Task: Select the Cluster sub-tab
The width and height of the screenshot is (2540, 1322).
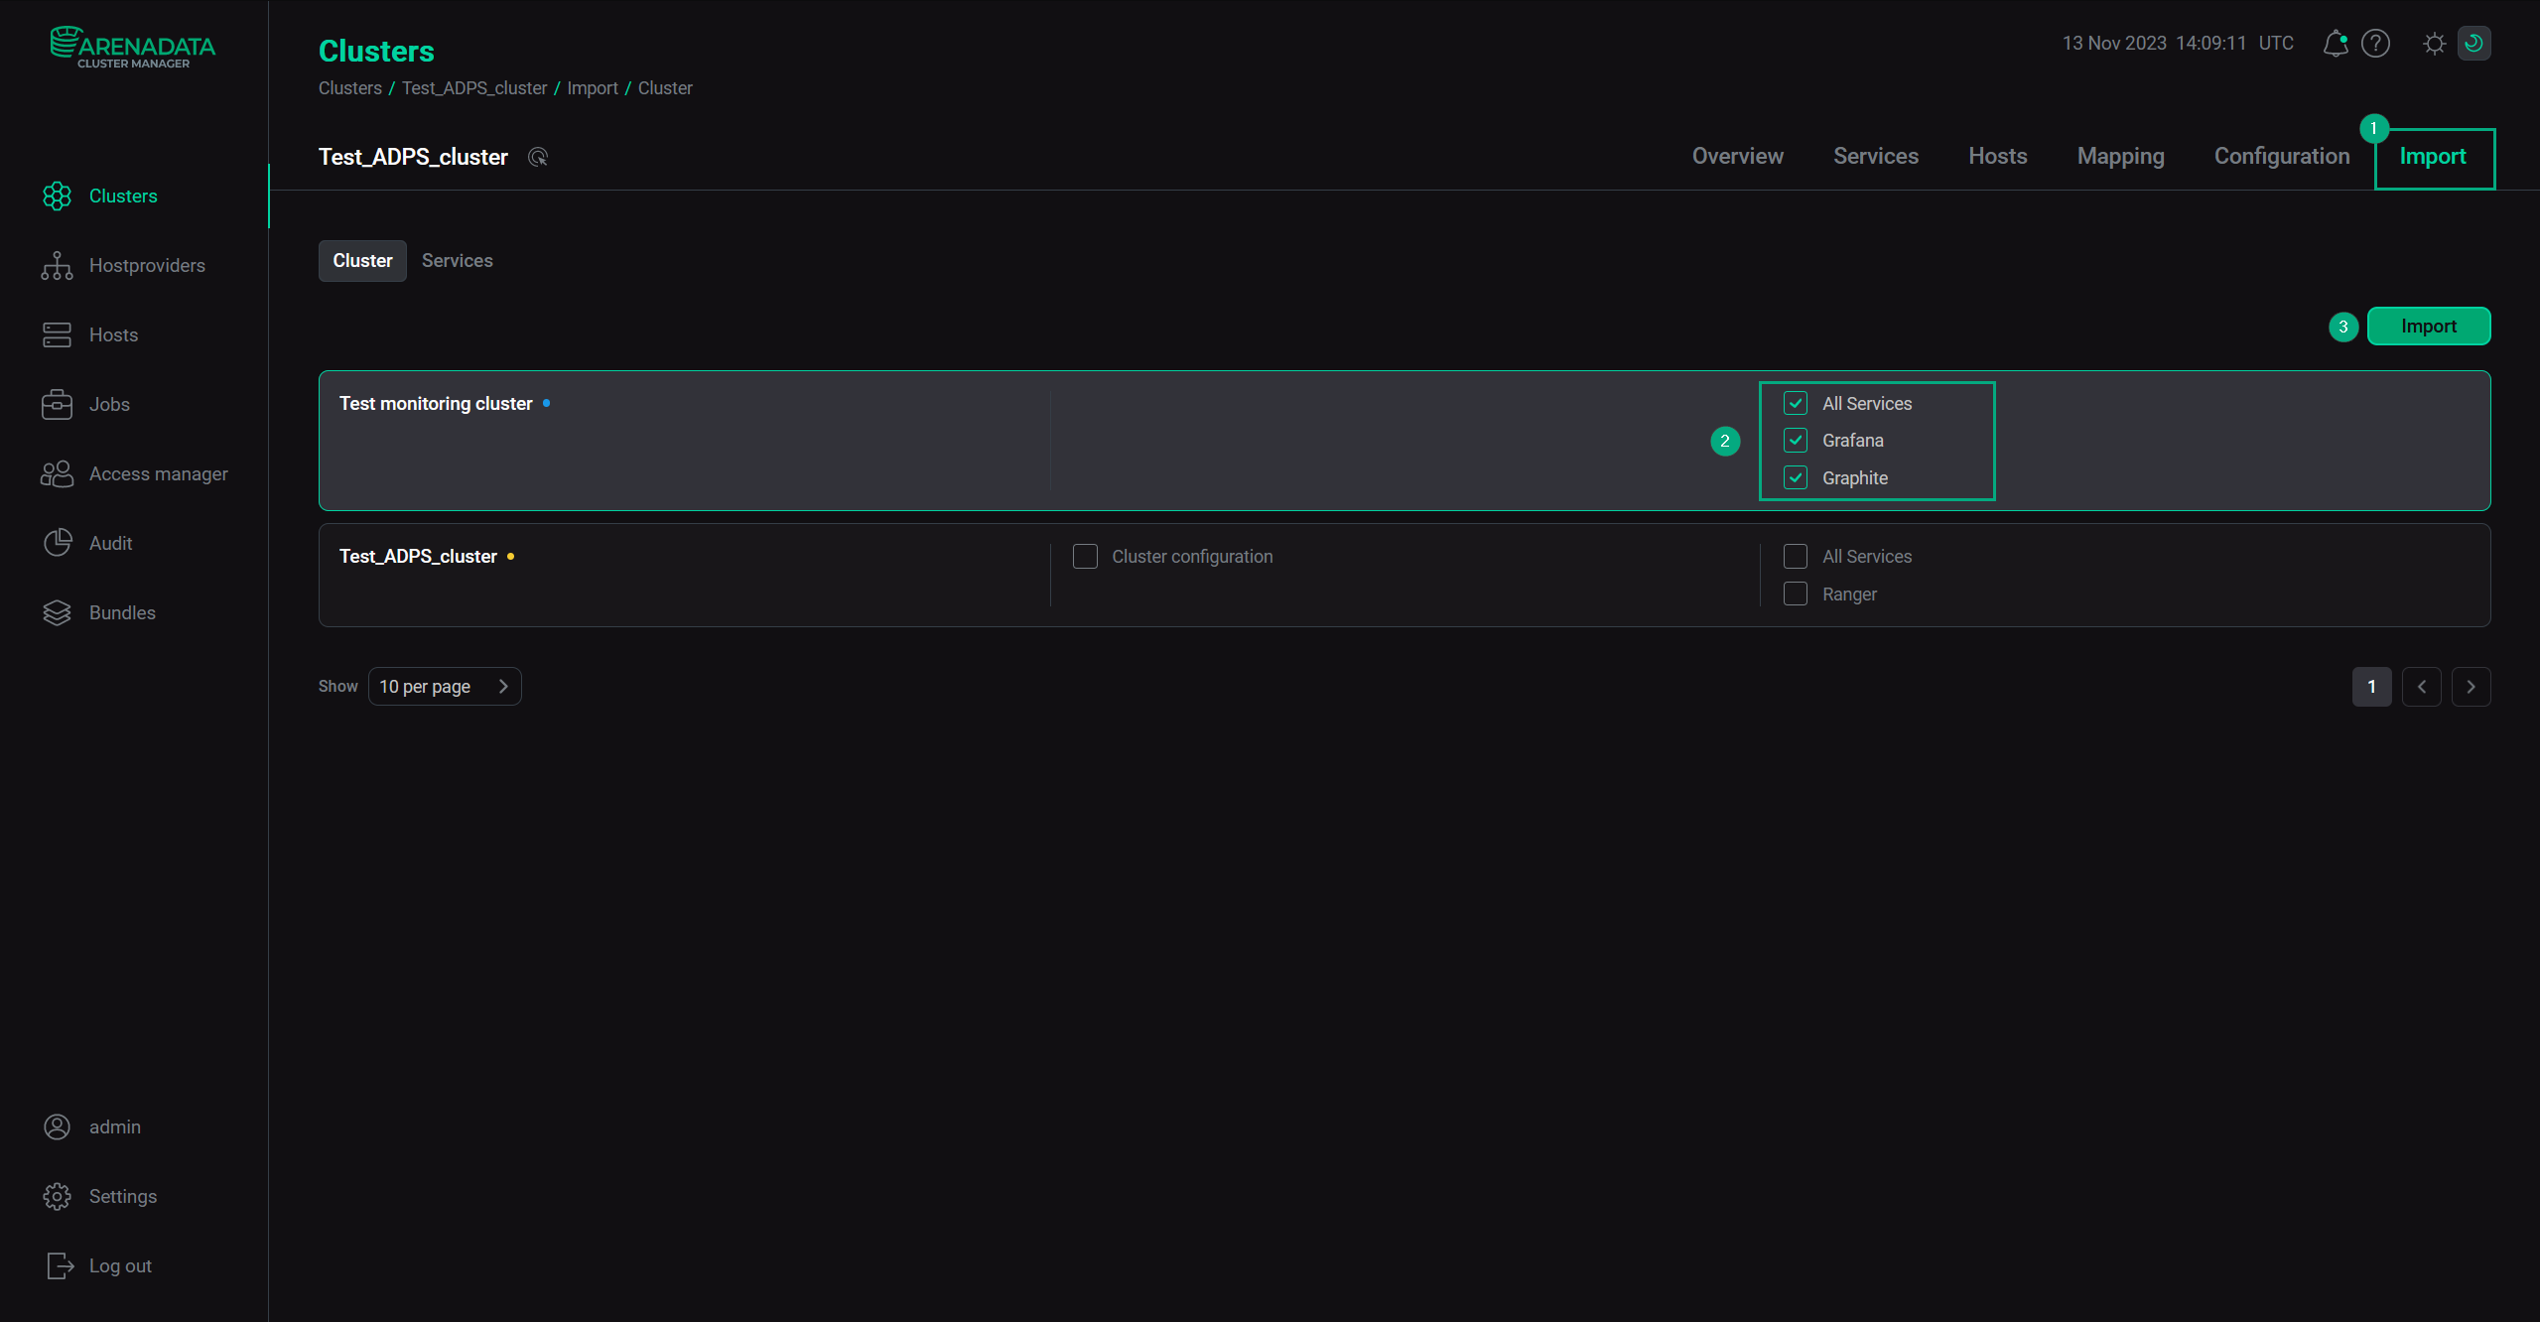Action: pyautogui.click(x=362, y=260)
